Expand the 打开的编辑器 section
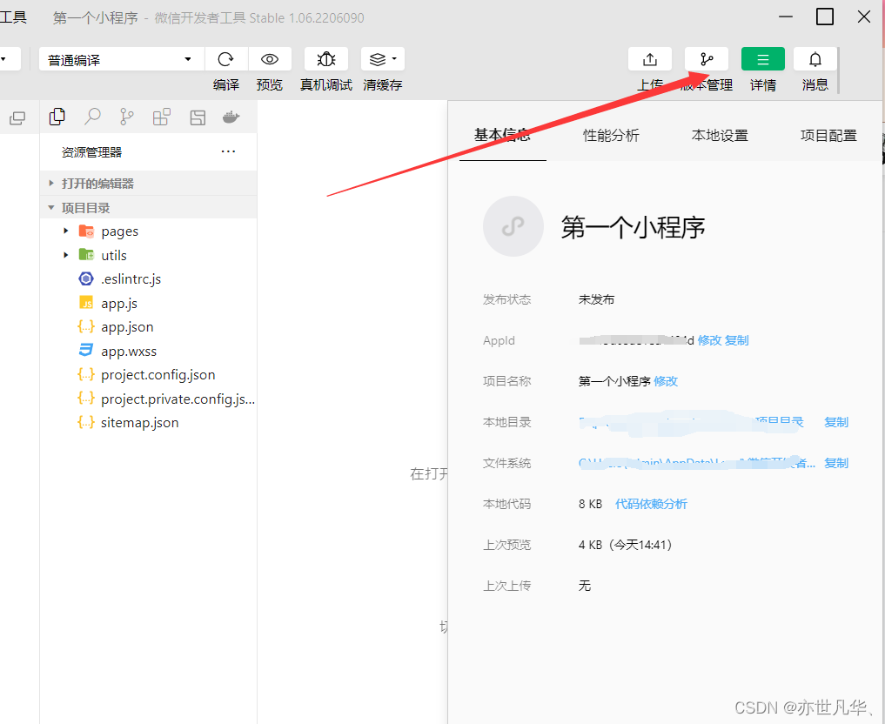This screenshot has width=885, height=724. pos(149,184)
